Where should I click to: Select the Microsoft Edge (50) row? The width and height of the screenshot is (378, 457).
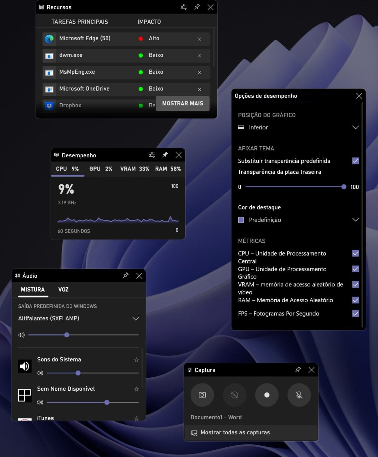[126, 39]
